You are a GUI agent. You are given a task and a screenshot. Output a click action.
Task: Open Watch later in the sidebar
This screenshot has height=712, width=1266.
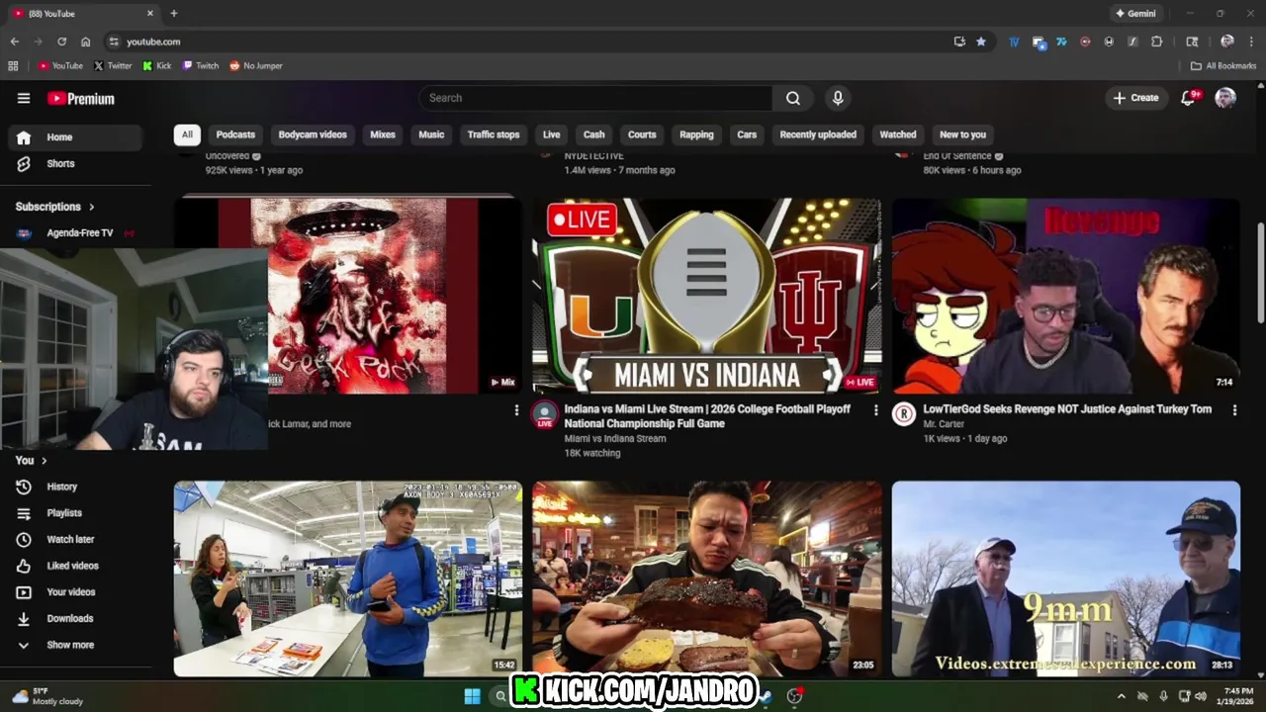tap(75, 539)
